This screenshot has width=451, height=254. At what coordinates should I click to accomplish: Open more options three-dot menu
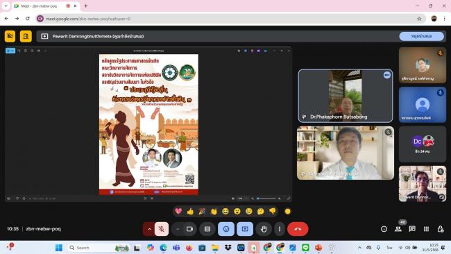(x=280, y=229)
